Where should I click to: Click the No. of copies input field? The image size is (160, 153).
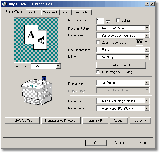click(x=100, y=21)
